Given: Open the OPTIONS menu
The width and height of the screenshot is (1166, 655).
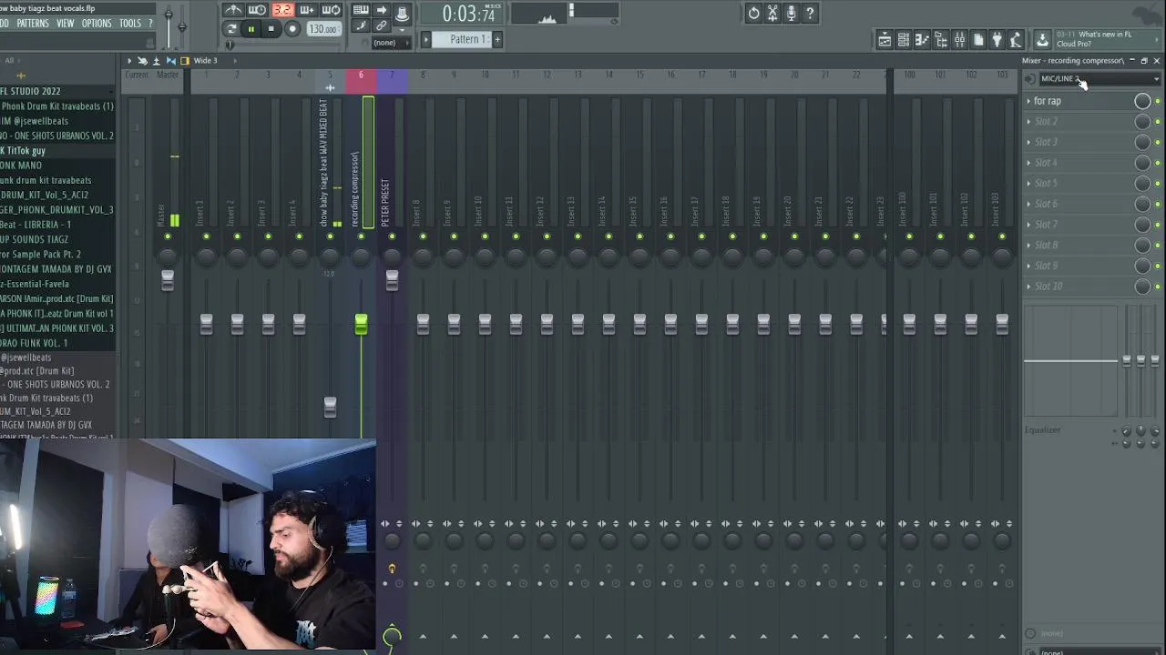Looking at the screenshot, I should coord(97,24).
